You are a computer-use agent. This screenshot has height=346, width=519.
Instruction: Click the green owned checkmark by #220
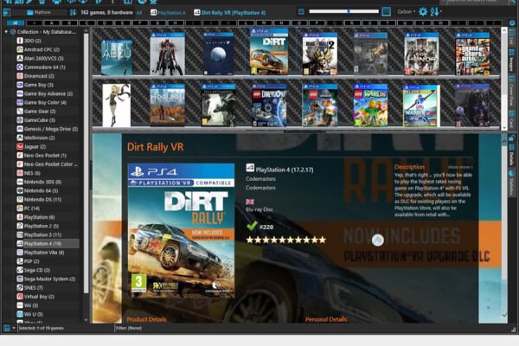point(252,226)
